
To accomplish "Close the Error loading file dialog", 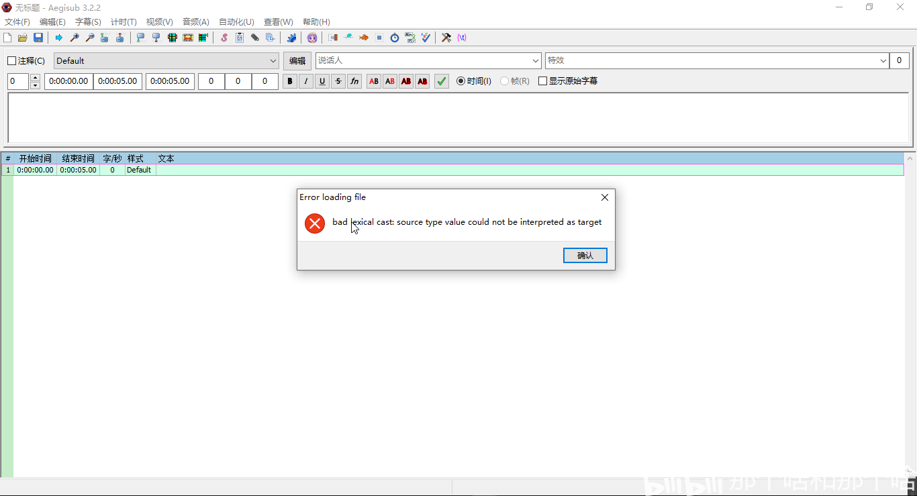I will pos(605,197).
